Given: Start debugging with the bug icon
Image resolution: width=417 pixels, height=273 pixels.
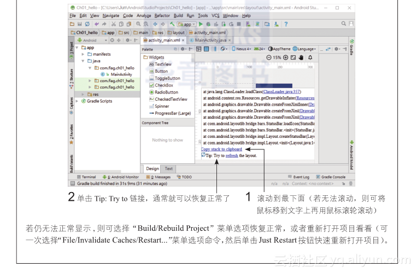Looking at the screenshot, I should coord(208,24).
